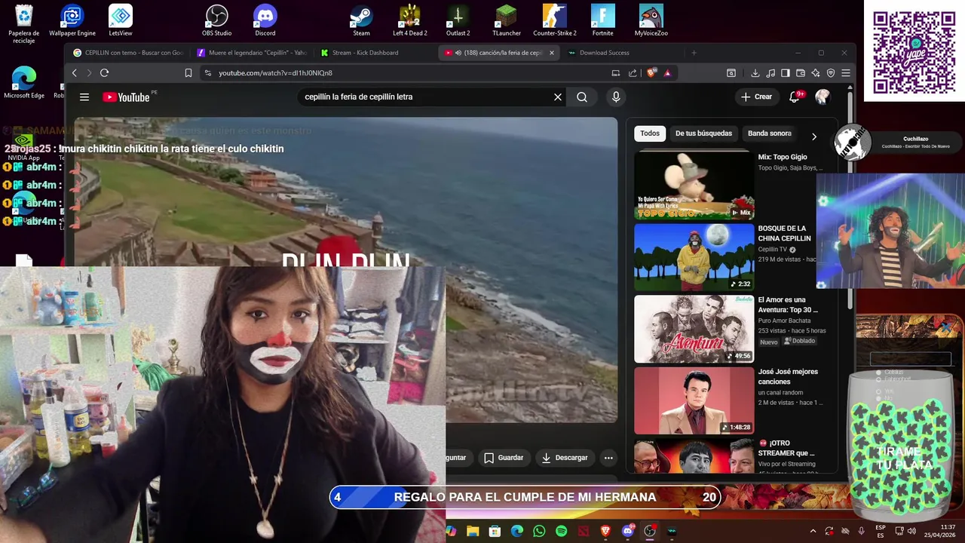Image resolution: width=965 pixels, height=543 pixels.
Task: Open TLauncher desktop icon
Action: 506,20
